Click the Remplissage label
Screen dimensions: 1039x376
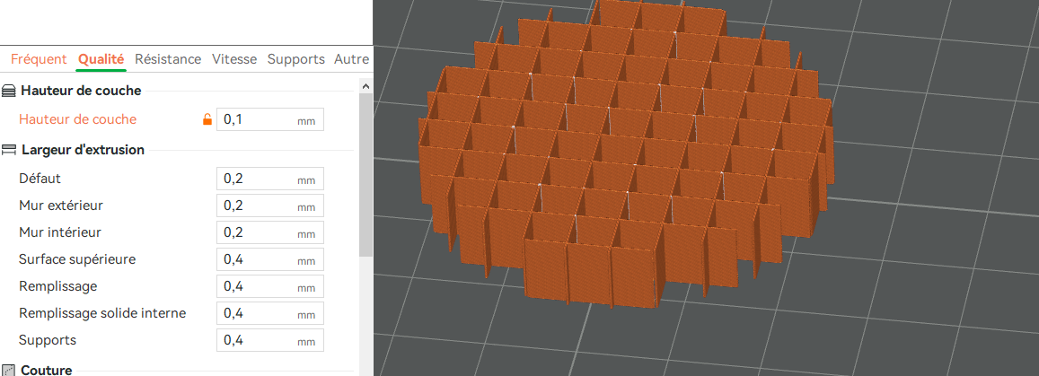58,286
